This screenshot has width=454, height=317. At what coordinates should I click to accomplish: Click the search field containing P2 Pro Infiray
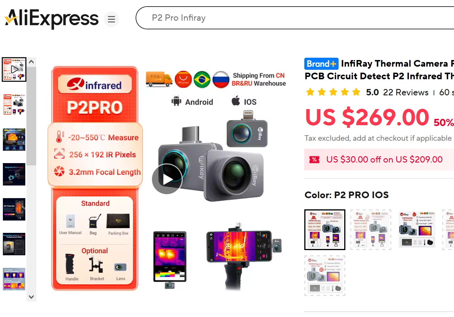click(x=295, y=18)
